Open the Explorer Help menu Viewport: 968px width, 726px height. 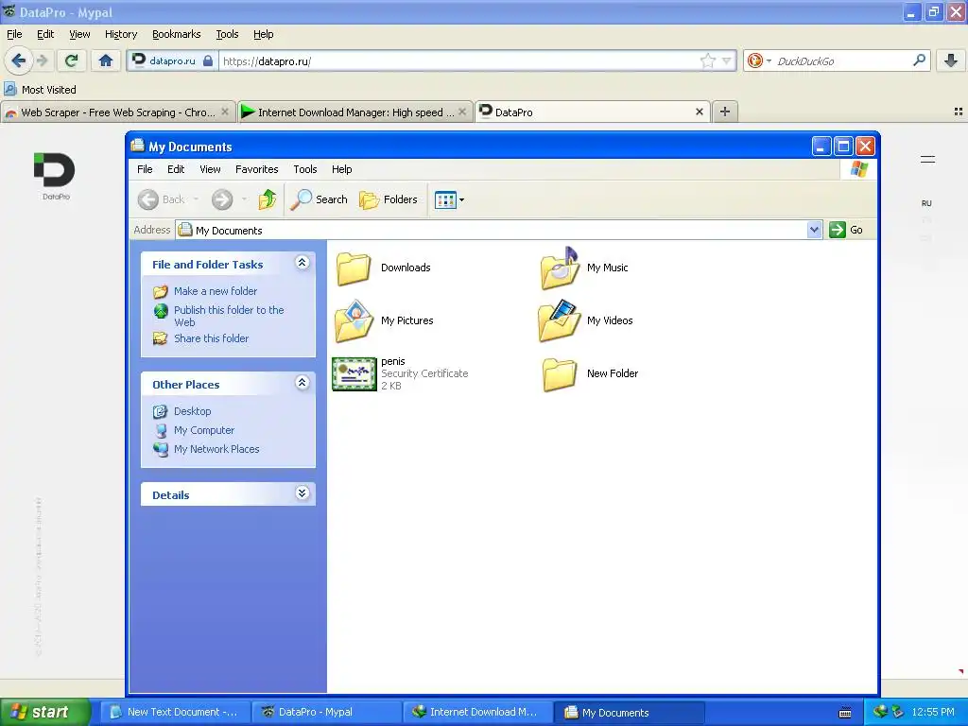pos(341,169)
